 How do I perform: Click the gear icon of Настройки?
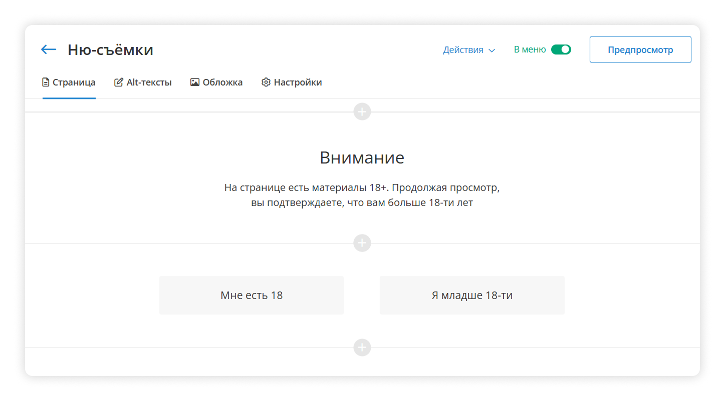pos(266,82)
